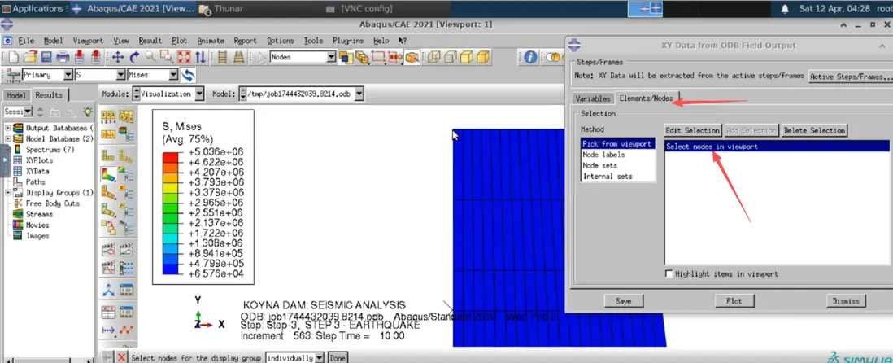Switch to the Variables tab
893x363 pixels.
point(593,98)
